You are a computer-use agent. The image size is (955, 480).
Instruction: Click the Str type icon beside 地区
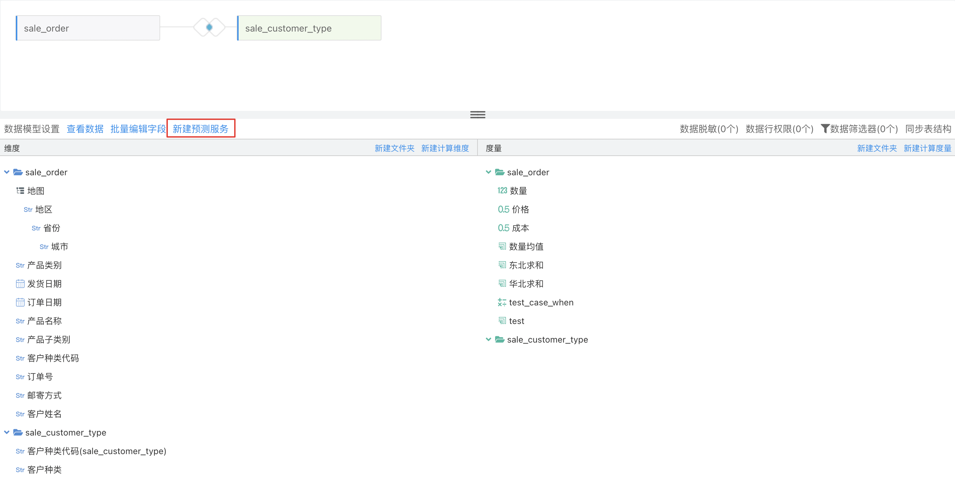(x=28, y=210)
